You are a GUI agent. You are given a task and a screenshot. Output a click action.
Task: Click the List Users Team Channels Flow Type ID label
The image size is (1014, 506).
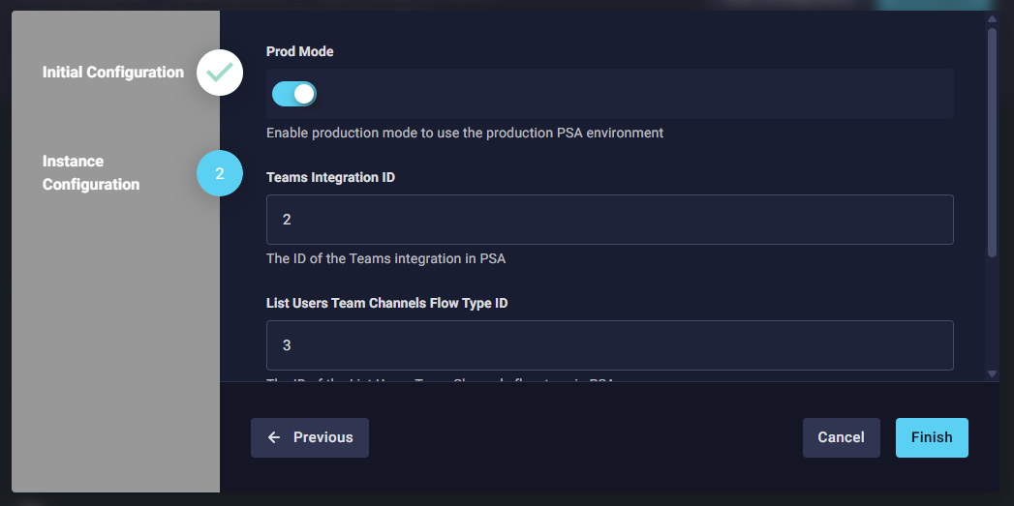tap(387, 303)
